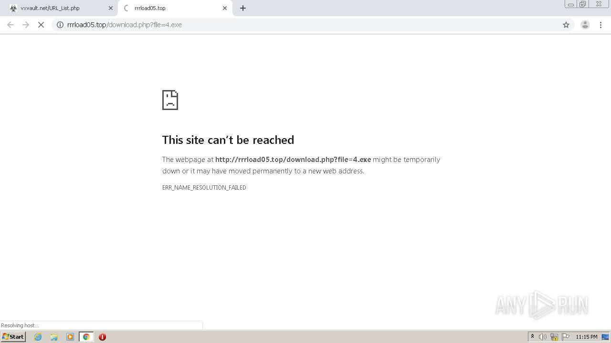The height and width of the screenshot is (343, 611).
Task: Click the 11:15 PM taskbar clock
Action: [x=586, y=337]
